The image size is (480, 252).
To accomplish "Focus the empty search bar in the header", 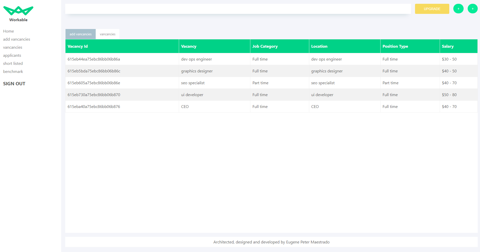I will (x=238, y=9).
